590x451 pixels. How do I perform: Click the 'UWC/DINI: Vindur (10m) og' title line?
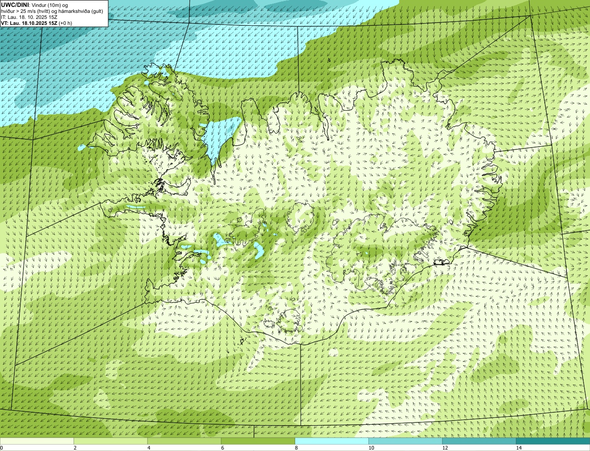click(35, 5)
